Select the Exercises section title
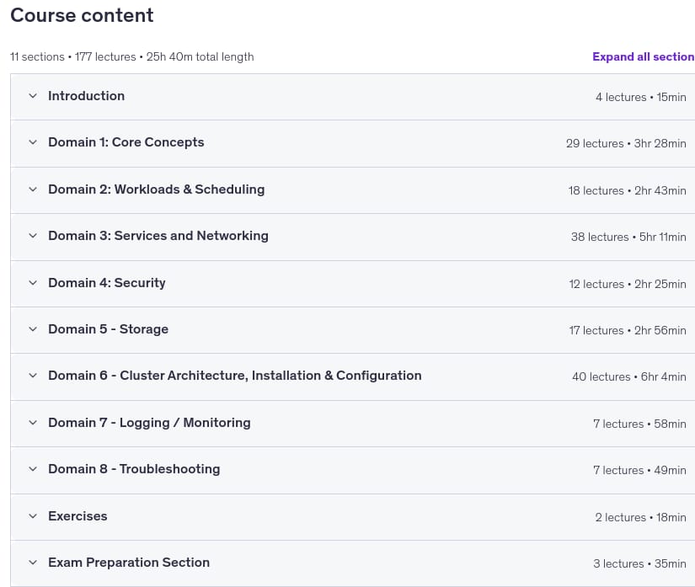The width and height of the screenshot is (695, 587). [x=78, y=516]
